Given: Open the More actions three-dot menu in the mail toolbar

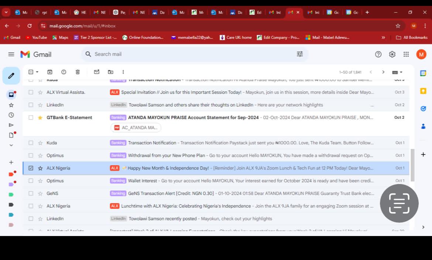Looking at the screenshot, I should (x=123, y=72).
